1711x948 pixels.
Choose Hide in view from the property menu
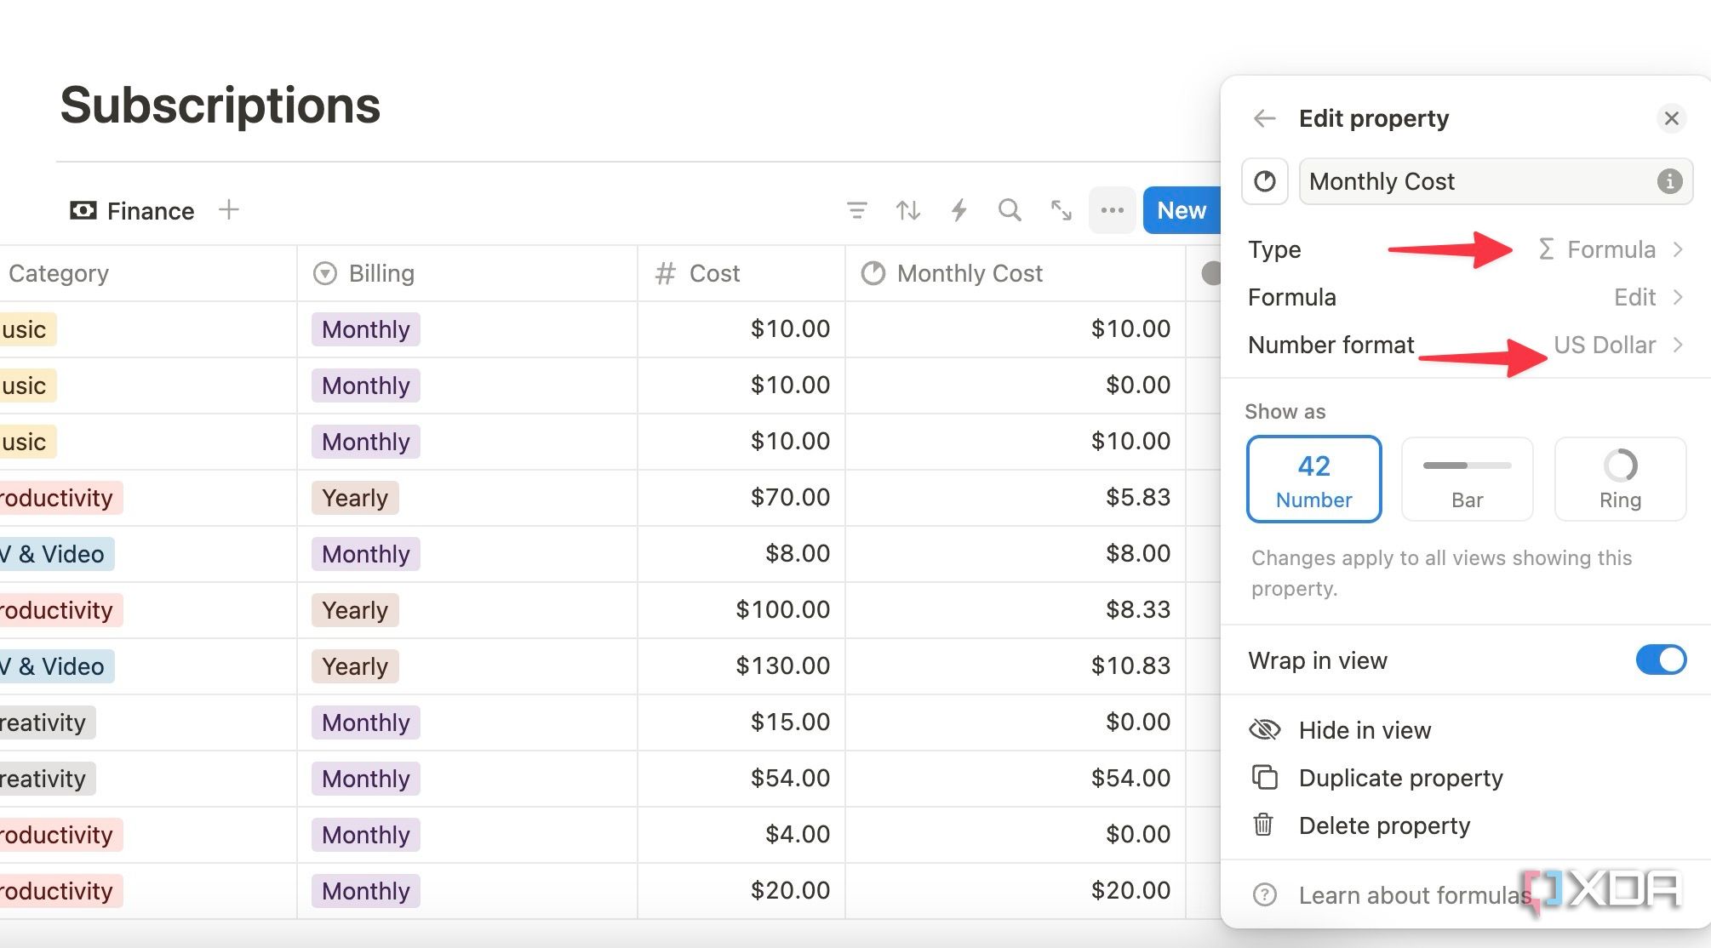click(x=1365, y=730)
